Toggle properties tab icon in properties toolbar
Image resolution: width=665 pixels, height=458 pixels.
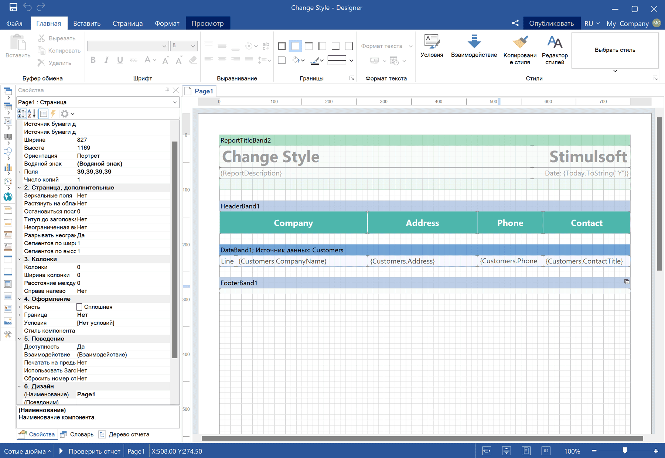pyautogui.click(x=44, y=114)
